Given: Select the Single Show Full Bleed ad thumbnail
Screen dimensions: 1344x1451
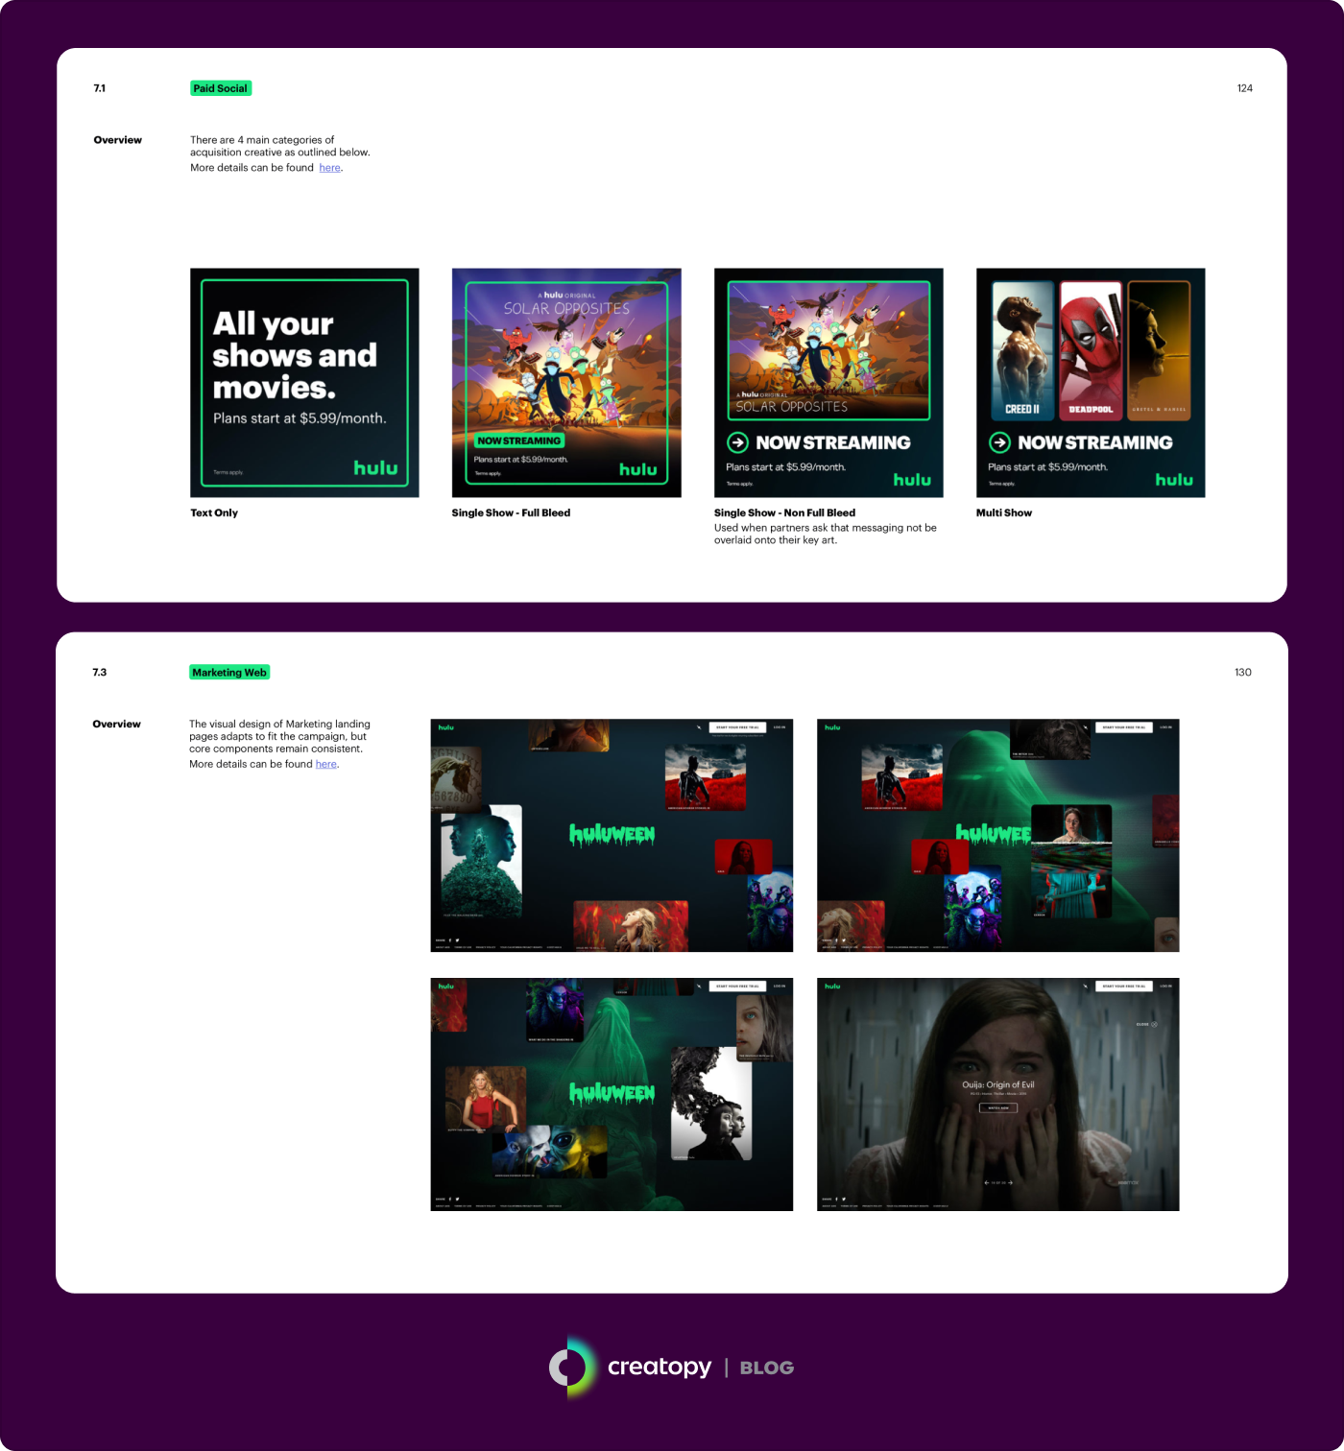Looking at the screenshot, I should coord(566,383).
